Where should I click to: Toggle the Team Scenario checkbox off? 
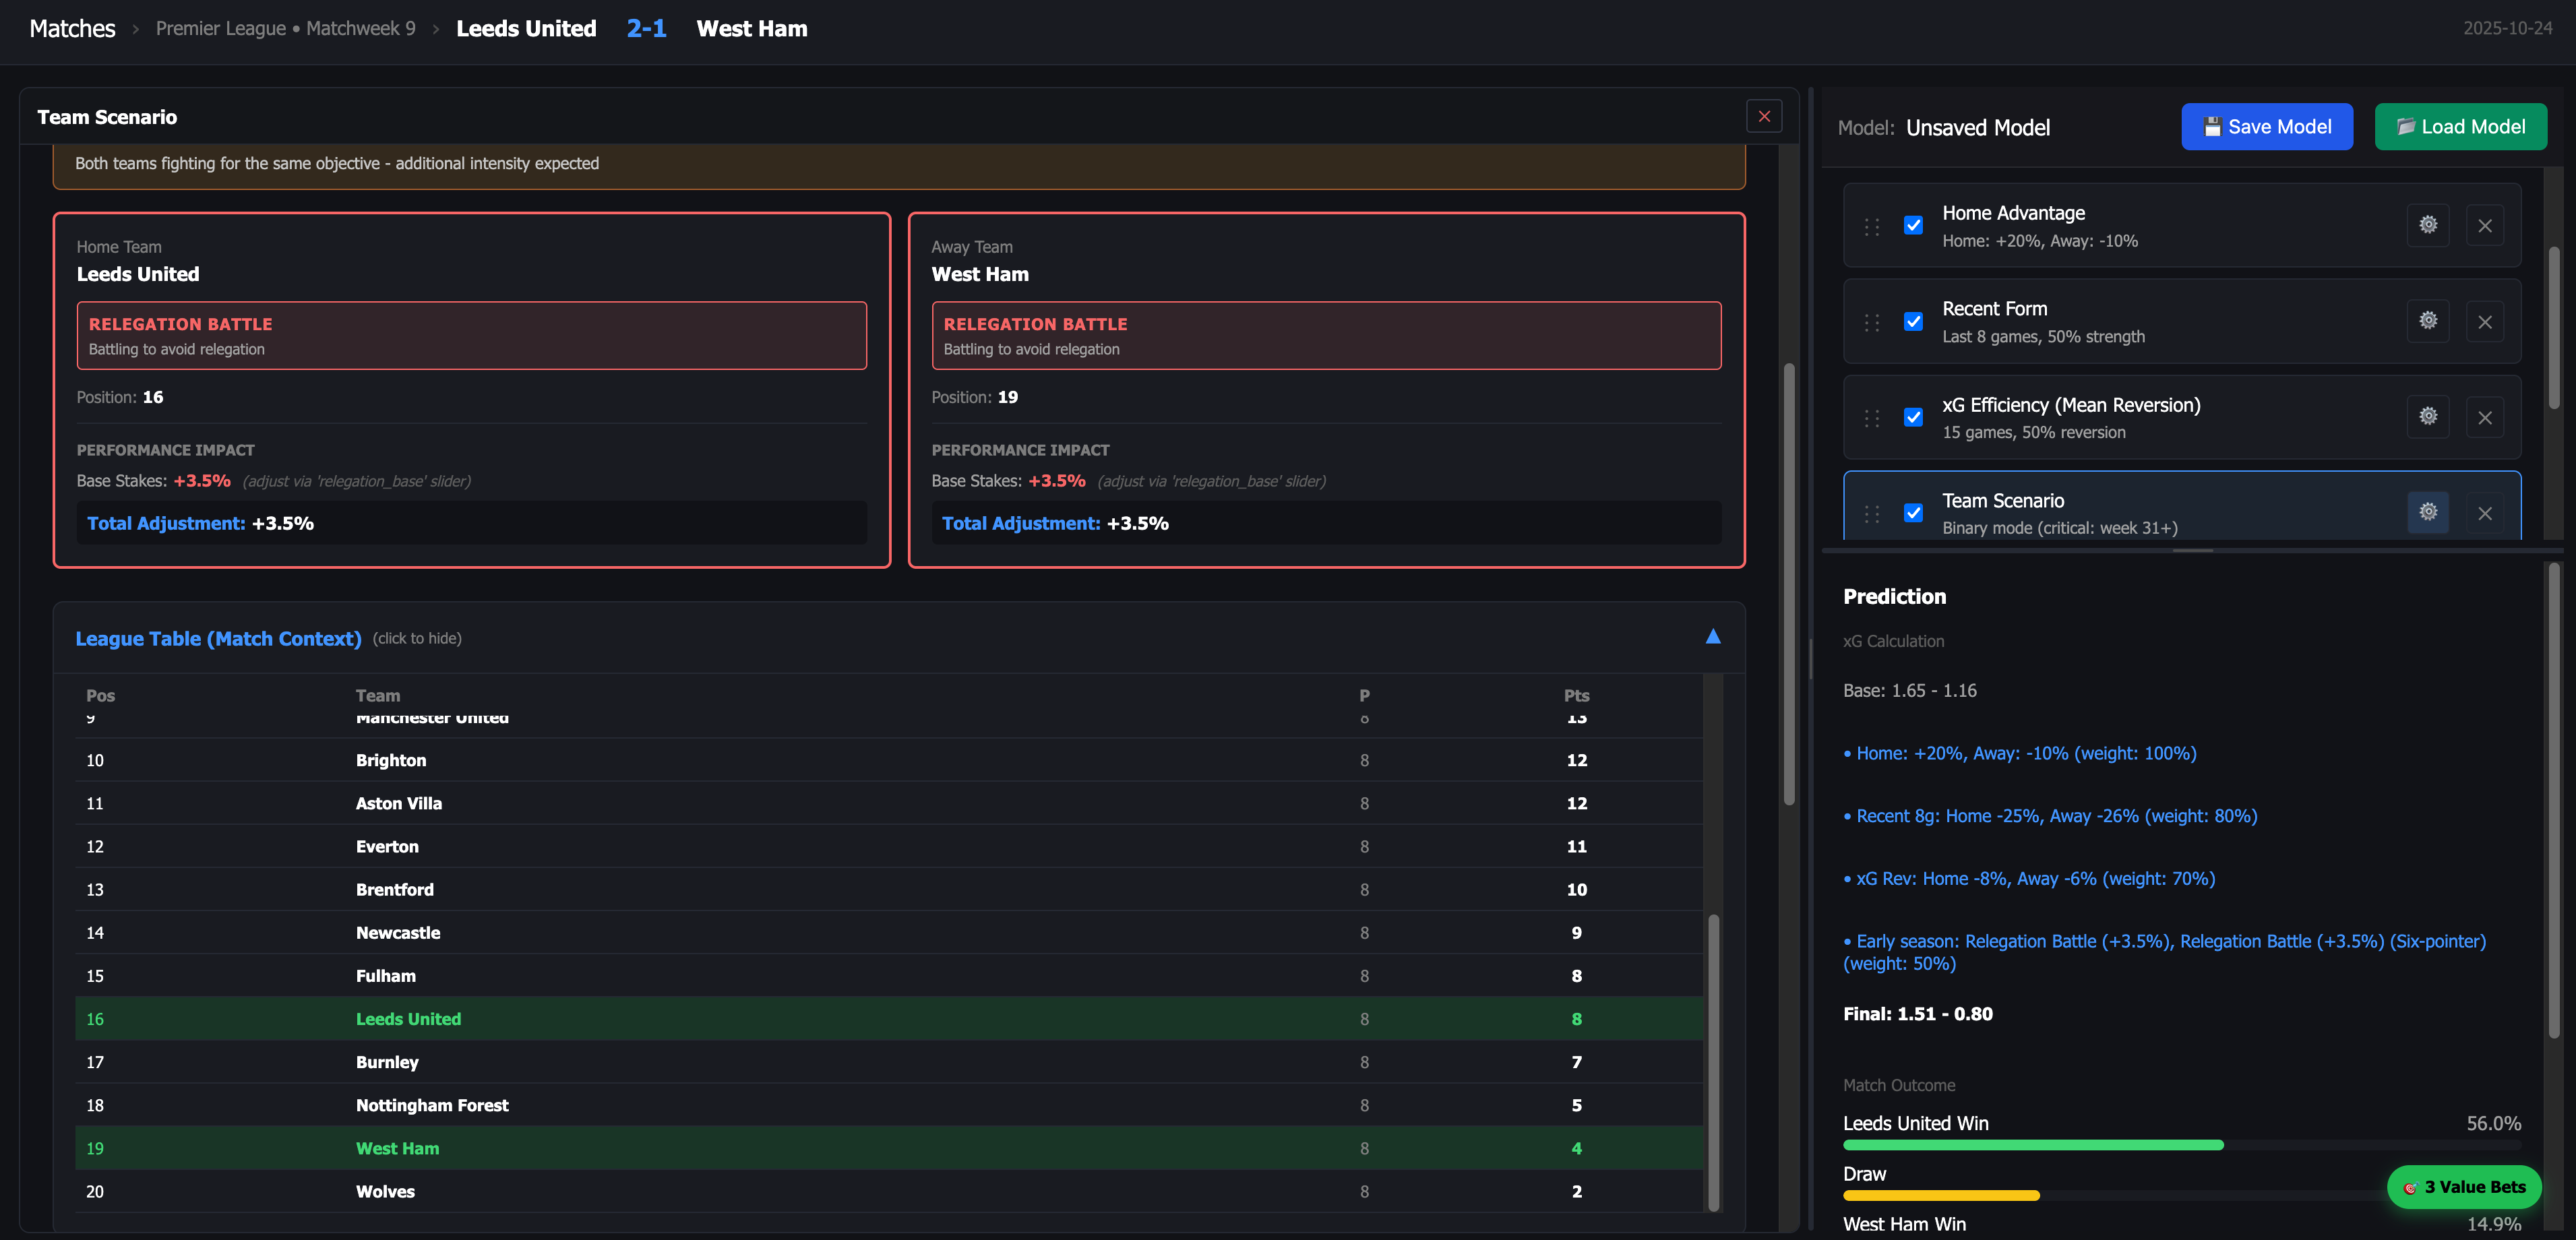[1913, 512]
